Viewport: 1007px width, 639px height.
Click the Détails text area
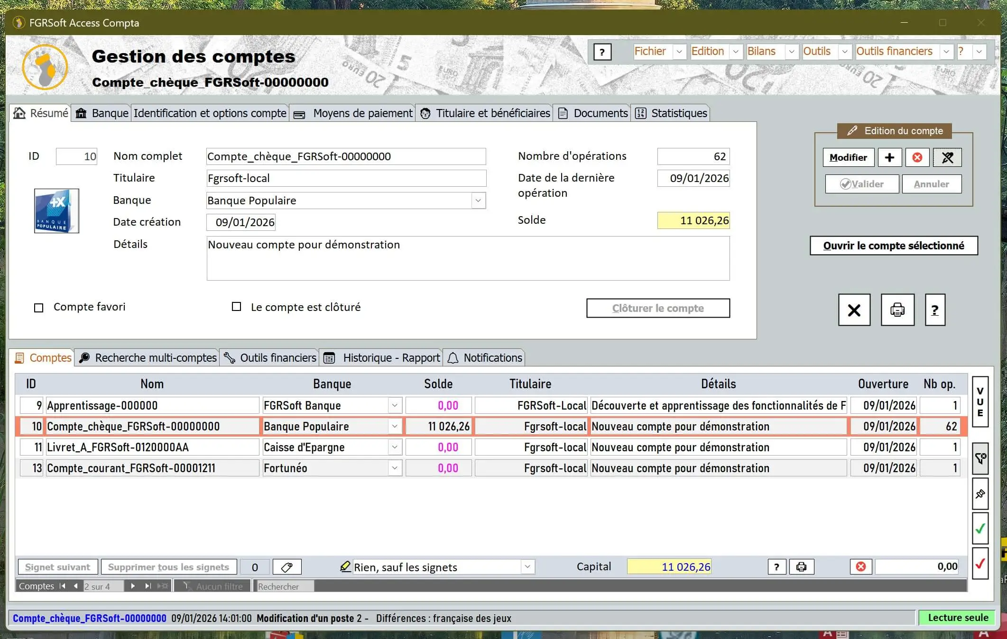click(468, 258)
